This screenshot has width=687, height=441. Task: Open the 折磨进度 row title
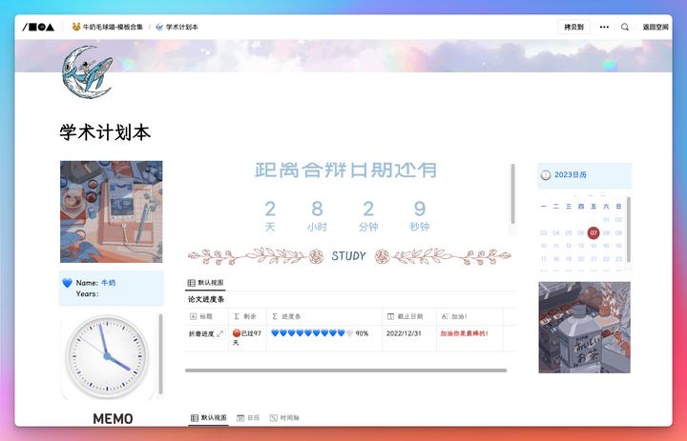(x=201, y=333)
